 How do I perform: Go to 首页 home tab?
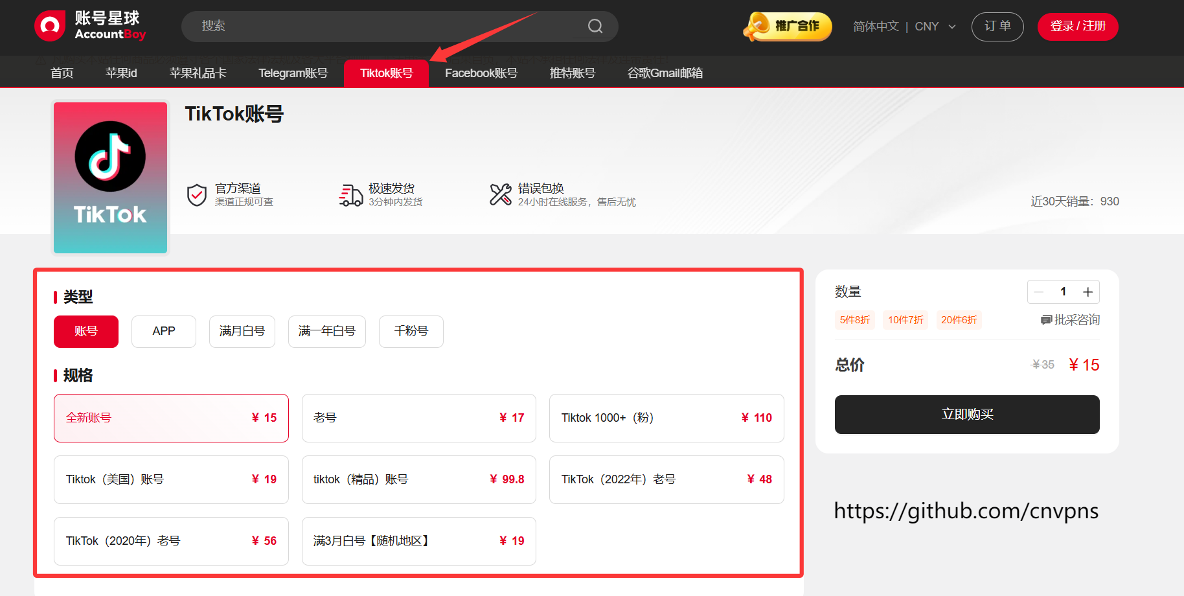pyautogui.click(x=62, y=73)
